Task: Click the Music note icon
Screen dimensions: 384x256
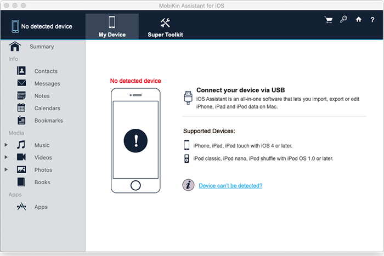Action: click(21, 145)
